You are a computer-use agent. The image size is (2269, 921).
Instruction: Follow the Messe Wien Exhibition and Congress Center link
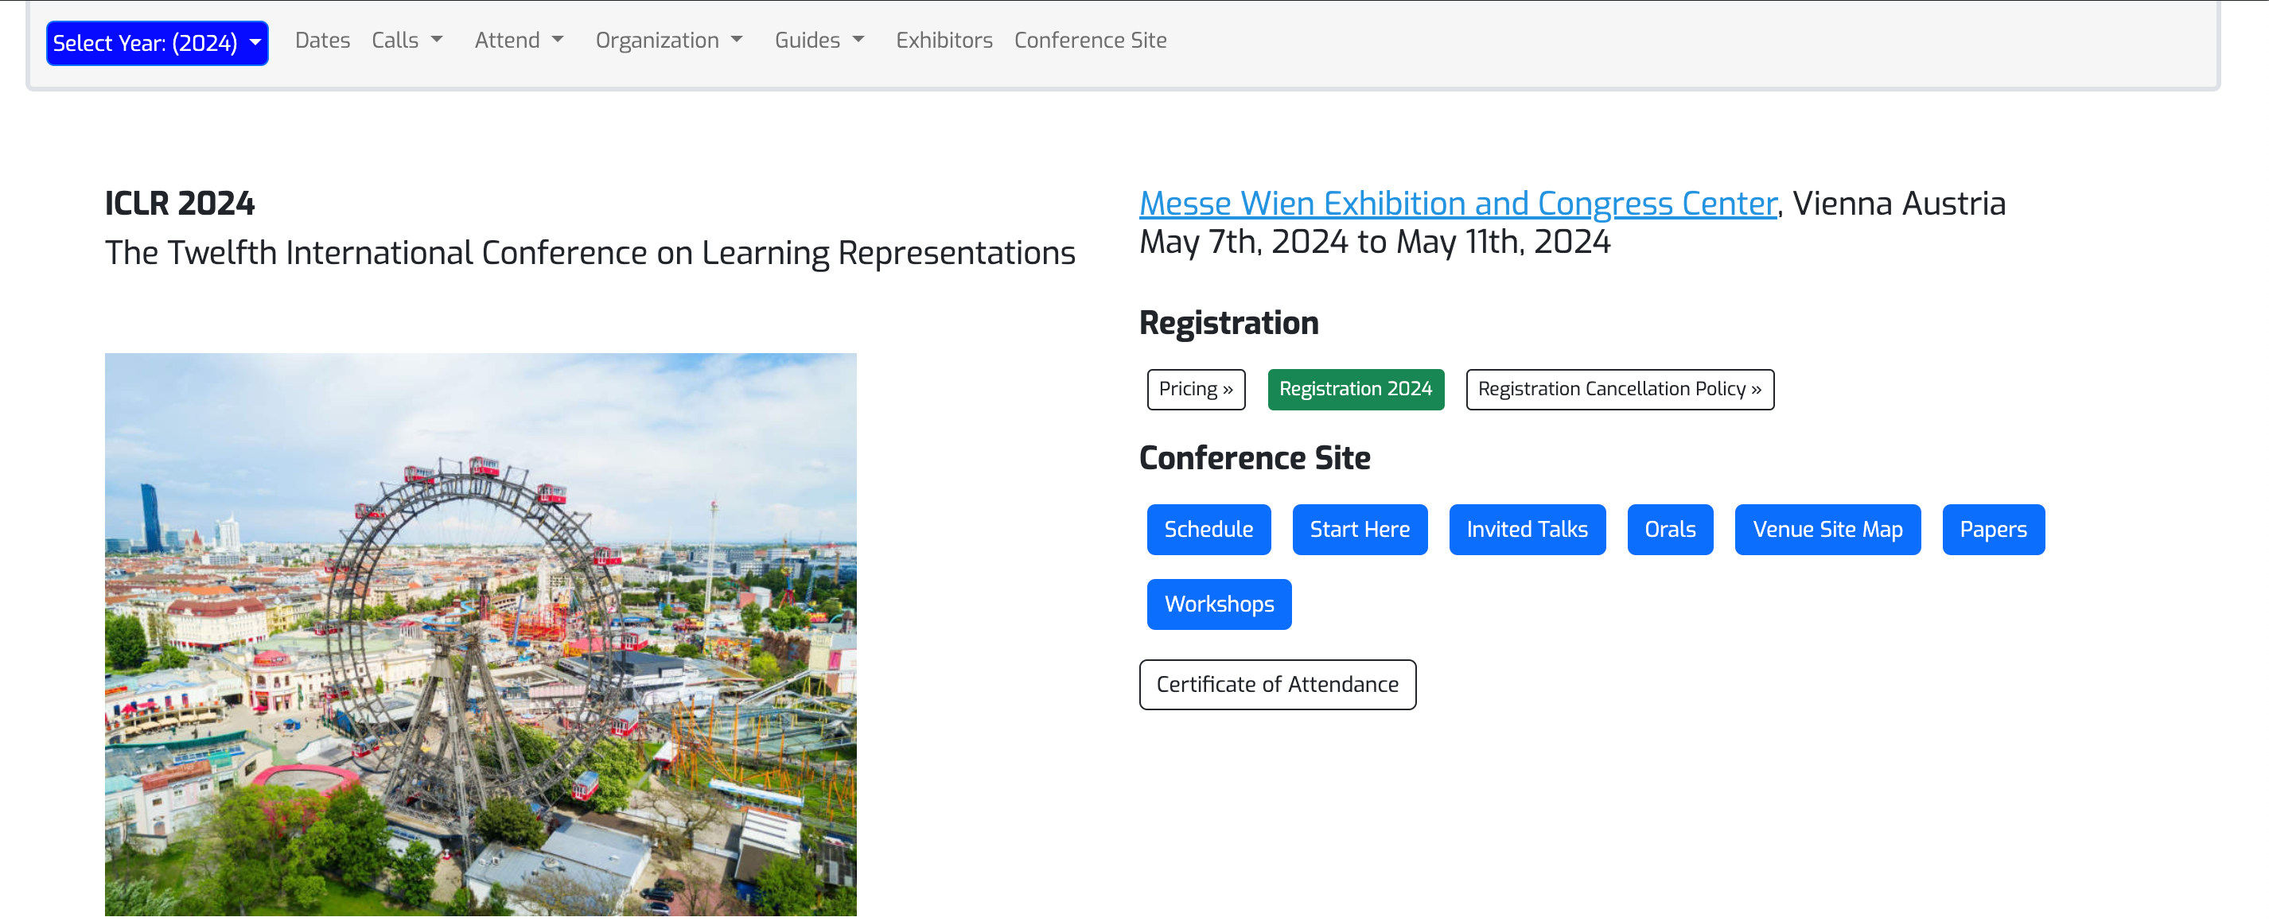coord(1458,204)
